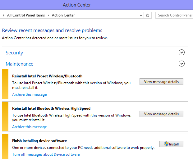This screenshot has height=161, width=193.
Task: Go to All Control Panel Items breadcrumb
Action: coord(26,15)
